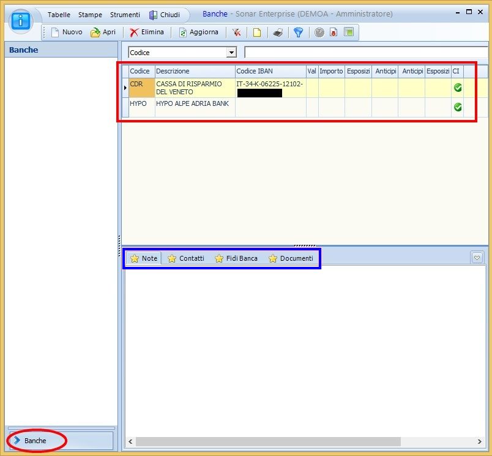Click the horizontal scrollbar in notes panel
The width and height of the screenshot is (492, 456).
267,441
